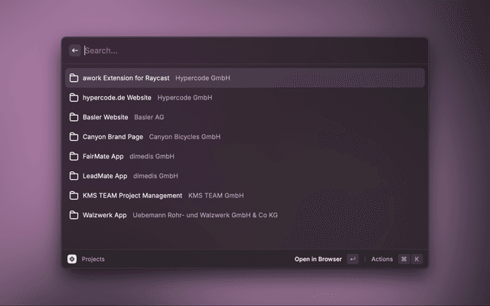This screenshot has height=306, width=490.
Task: Click the Enter key shortcut icon
Action: (x=352, y=259)
